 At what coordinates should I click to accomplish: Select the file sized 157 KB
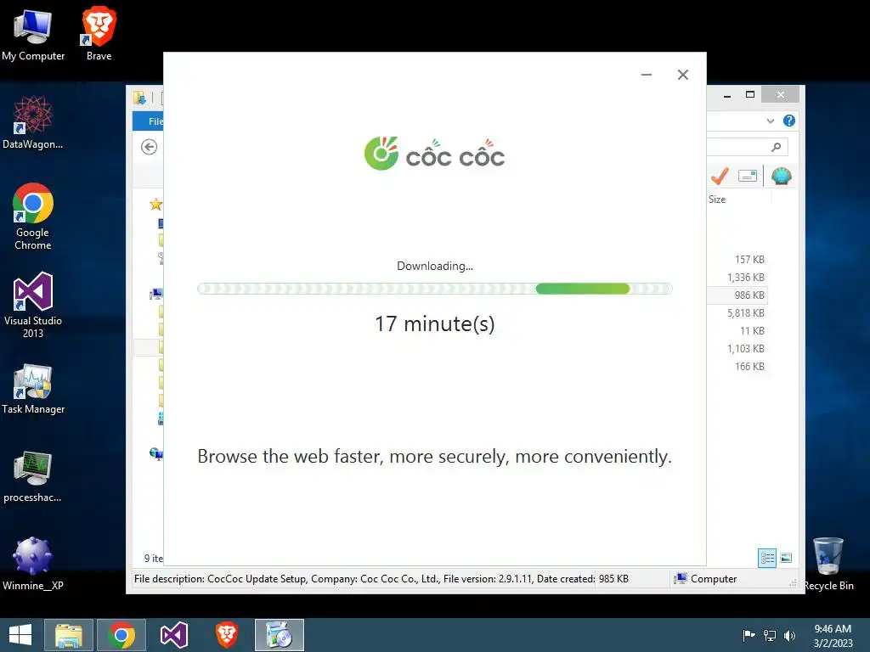click(749, 260)
